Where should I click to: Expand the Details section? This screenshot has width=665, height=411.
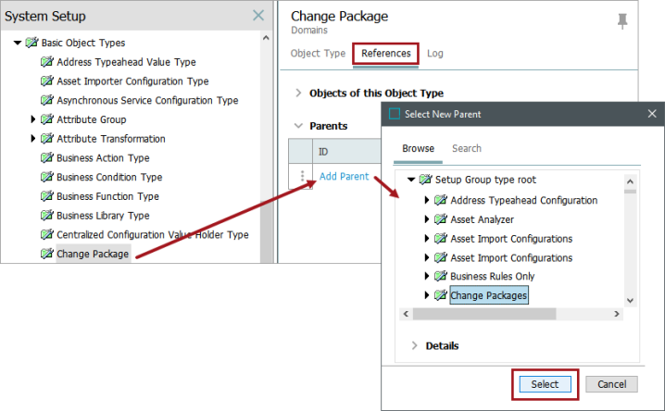(x=414, y=345)
